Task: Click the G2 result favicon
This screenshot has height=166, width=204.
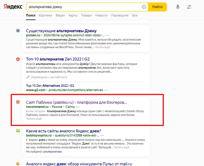Action: coord(18,59)
